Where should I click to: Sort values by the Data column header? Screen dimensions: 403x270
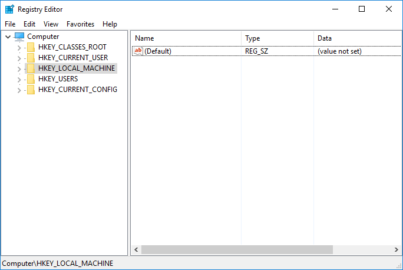click(358, 38)
